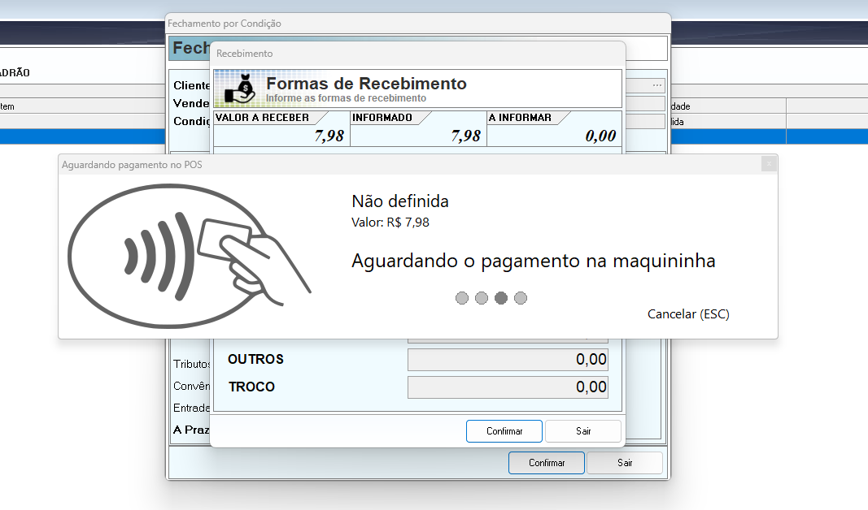Click Sair in Fechamento por Condição window
The image size is (868, 510).
(x=624, y=463)
